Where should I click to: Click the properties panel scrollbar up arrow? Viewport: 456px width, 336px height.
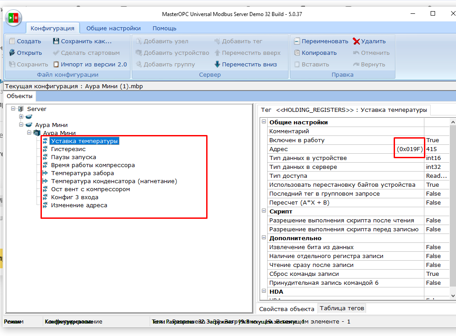point(453,122)
